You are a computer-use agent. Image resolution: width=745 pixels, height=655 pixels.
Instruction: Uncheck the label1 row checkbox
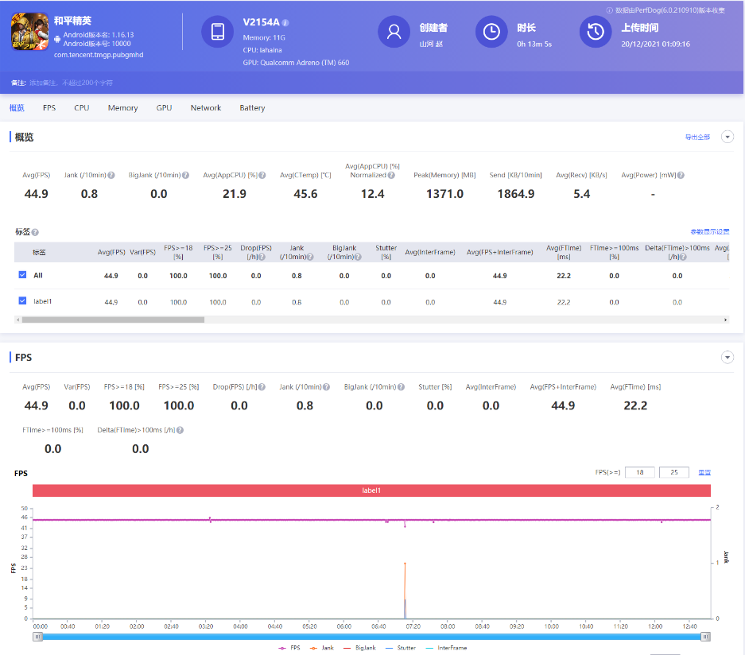[22, 302]
